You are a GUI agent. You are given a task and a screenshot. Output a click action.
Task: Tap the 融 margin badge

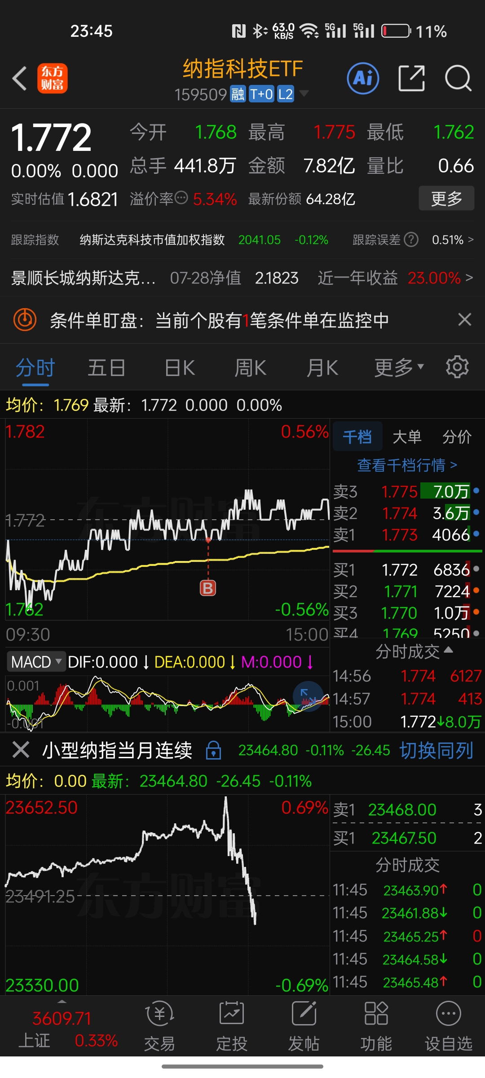tap(238, 94)
